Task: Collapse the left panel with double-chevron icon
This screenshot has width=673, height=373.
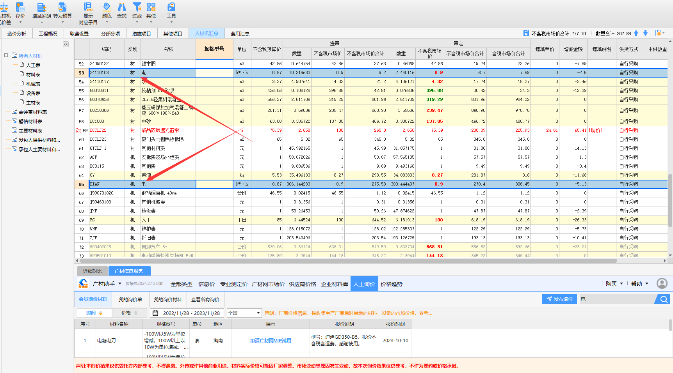Action: tap(66, 44)
